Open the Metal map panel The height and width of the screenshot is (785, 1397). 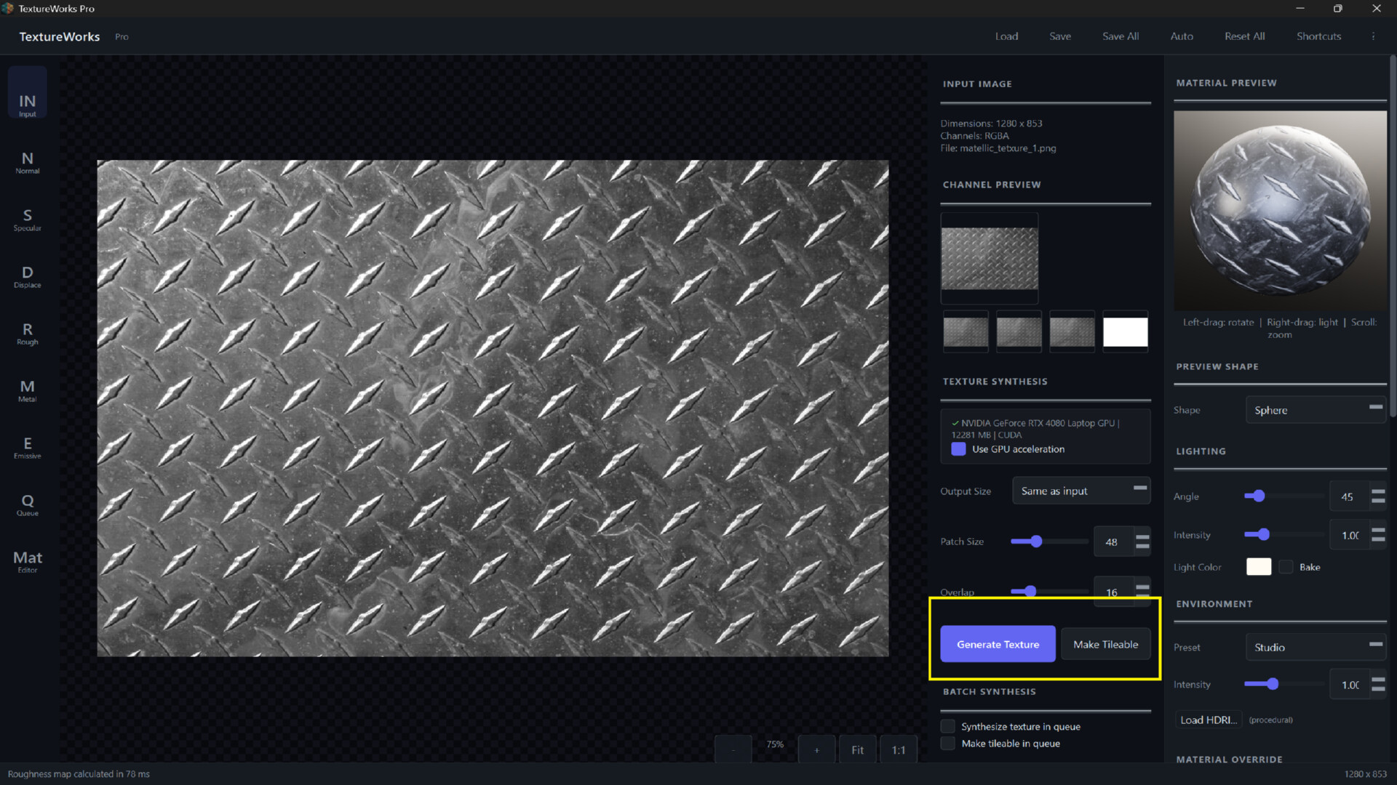[27, 391]
